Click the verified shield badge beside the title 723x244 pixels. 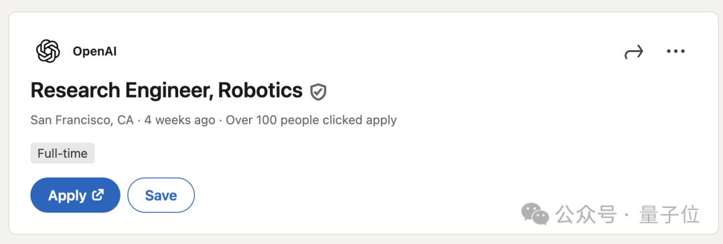[318, 92]
